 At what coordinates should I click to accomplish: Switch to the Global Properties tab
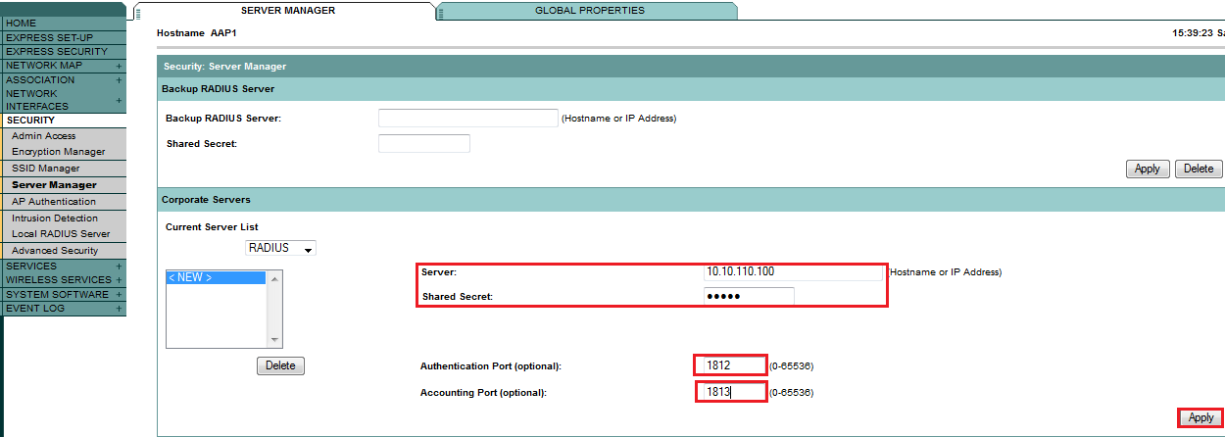pyautogui.click(x=589, y=11)
